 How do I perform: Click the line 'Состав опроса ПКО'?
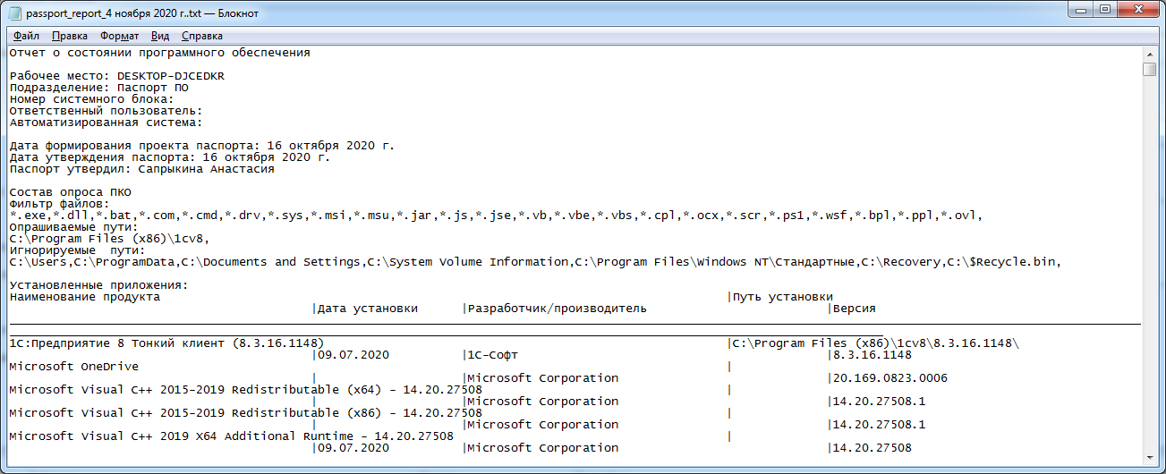pyautogui.click(x=70, y=192)
